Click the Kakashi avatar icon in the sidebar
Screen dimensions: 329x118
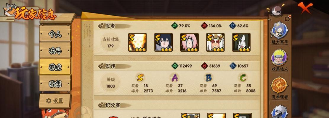279,112
